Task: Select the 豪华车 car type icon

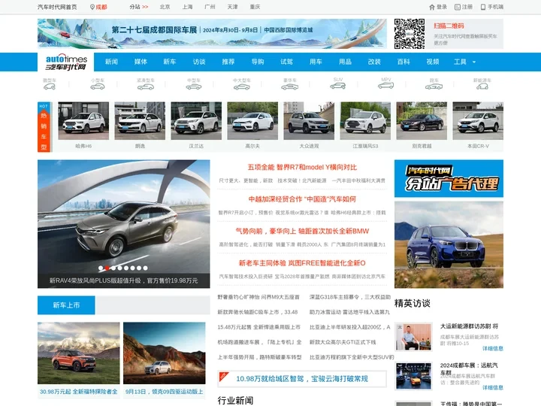Action: click(x=290, y=86)
